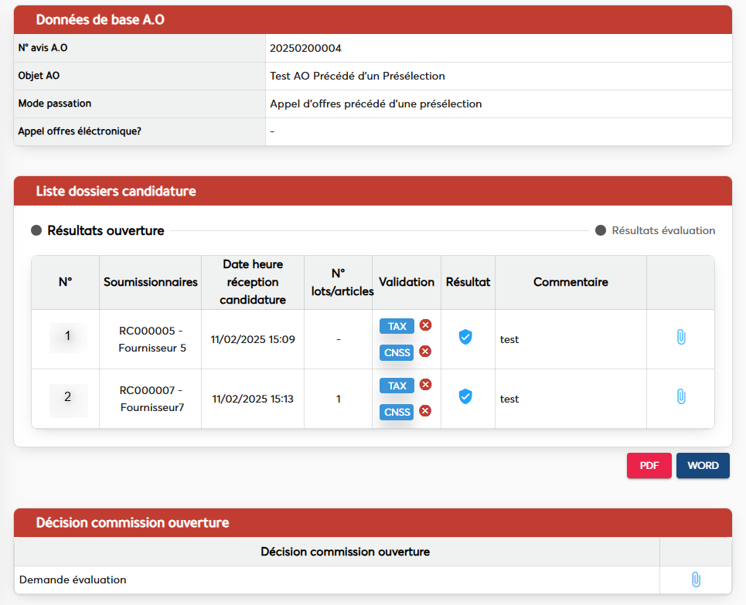Click red X beside CNSS in row 1
Screen dimensions: 746x605
click(425, 352)
